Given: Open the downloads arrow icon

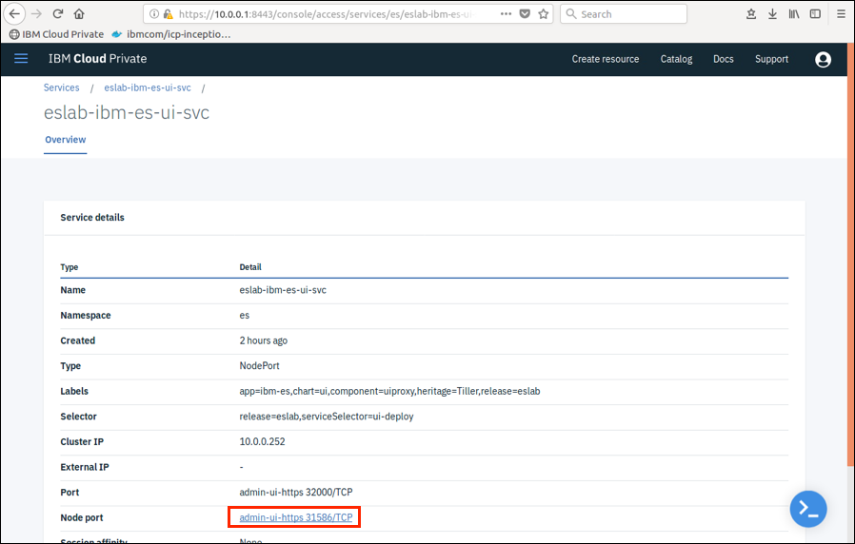Looking at the screenshot, I should [x=773, y=14].
